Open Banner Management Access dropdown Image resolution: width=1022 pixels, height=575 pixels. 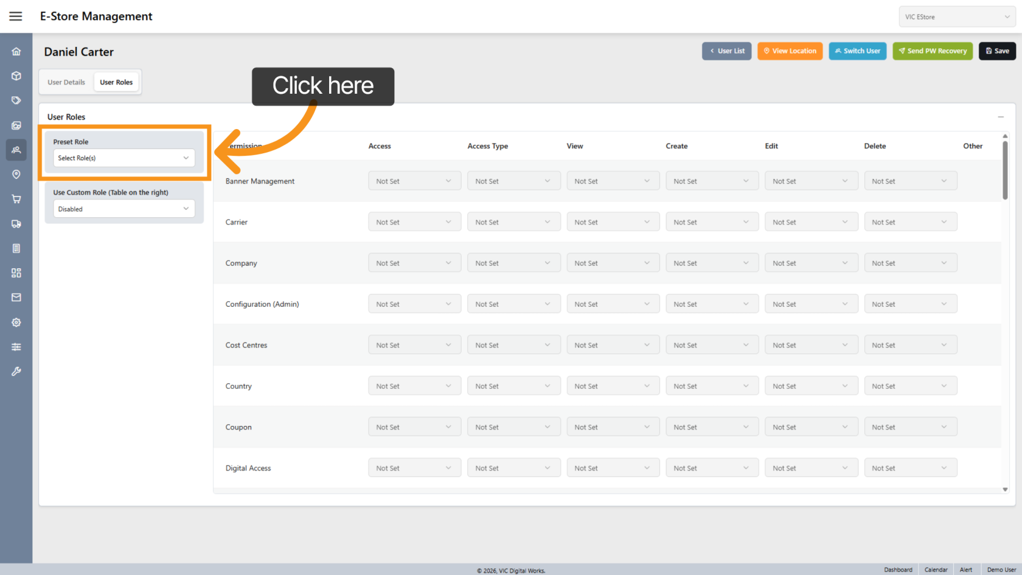414,181
